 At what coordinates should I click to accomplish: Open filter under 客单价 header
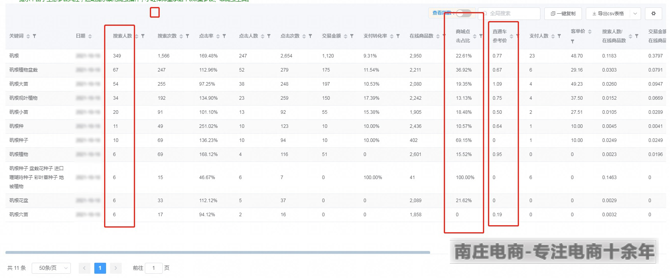(x=573, y=41)
